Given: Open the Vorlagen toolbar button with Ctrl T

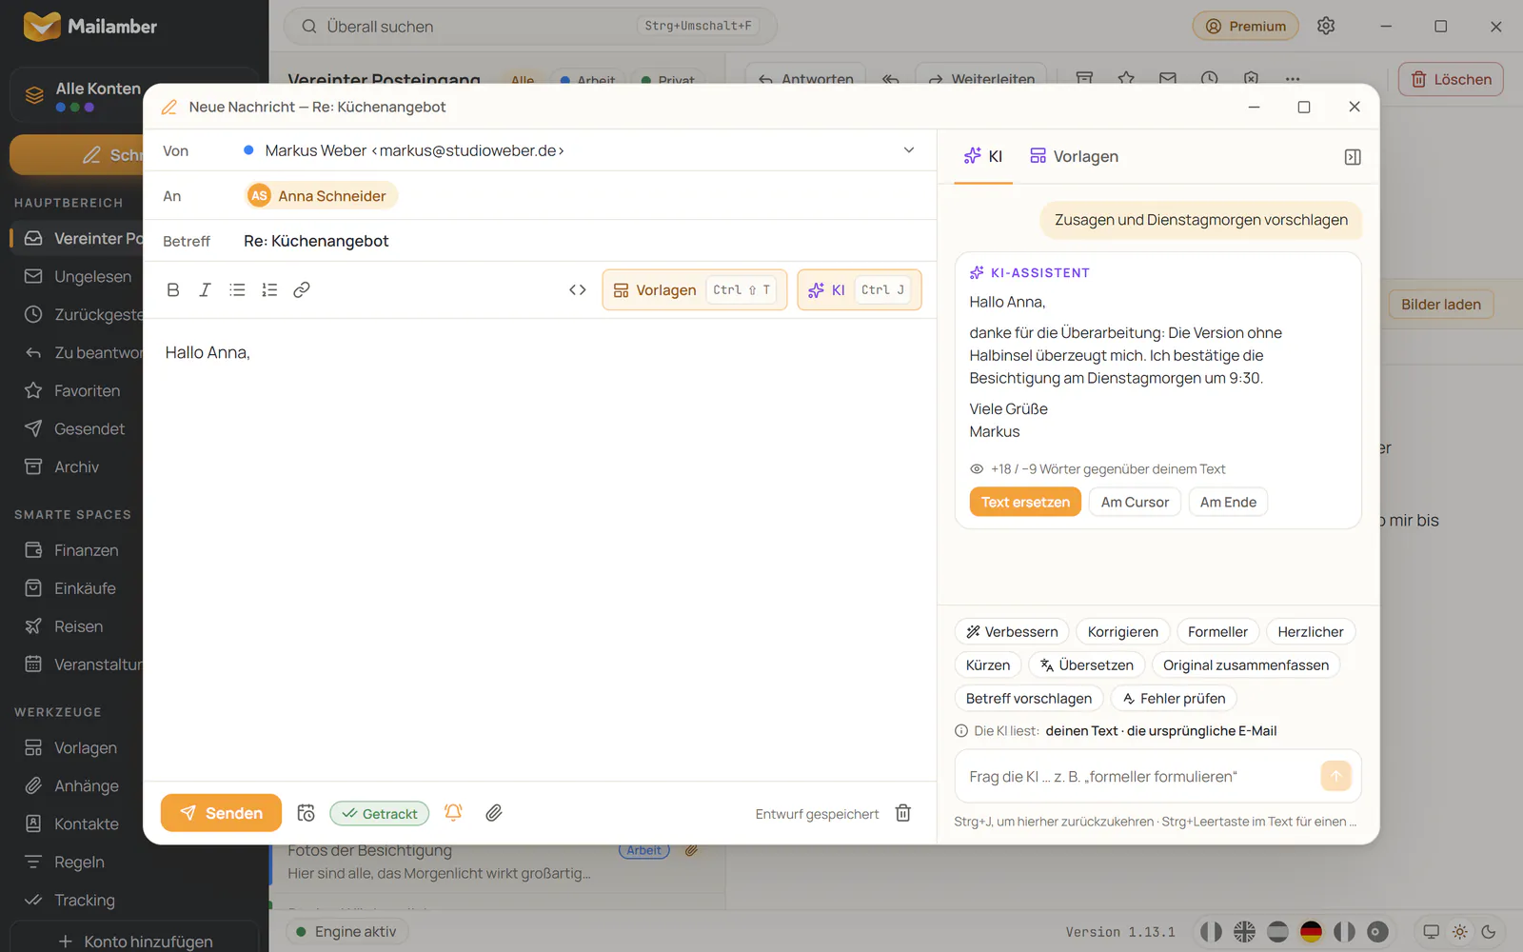Looking at the screenshot, I should pyautogui.click(x=694, y=290).
